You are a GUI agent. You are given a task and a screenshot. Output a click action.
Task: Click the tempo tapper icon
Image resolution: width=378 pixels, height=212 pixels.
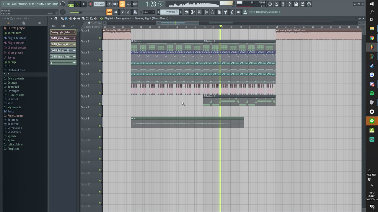(x=232, y=12)
